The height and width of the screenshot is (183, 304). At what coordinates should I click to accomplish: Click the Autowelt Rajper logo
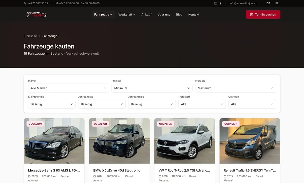[36, 15]
